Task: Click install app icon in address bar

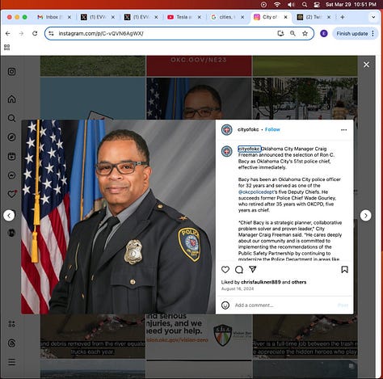Action: (280, 33)
